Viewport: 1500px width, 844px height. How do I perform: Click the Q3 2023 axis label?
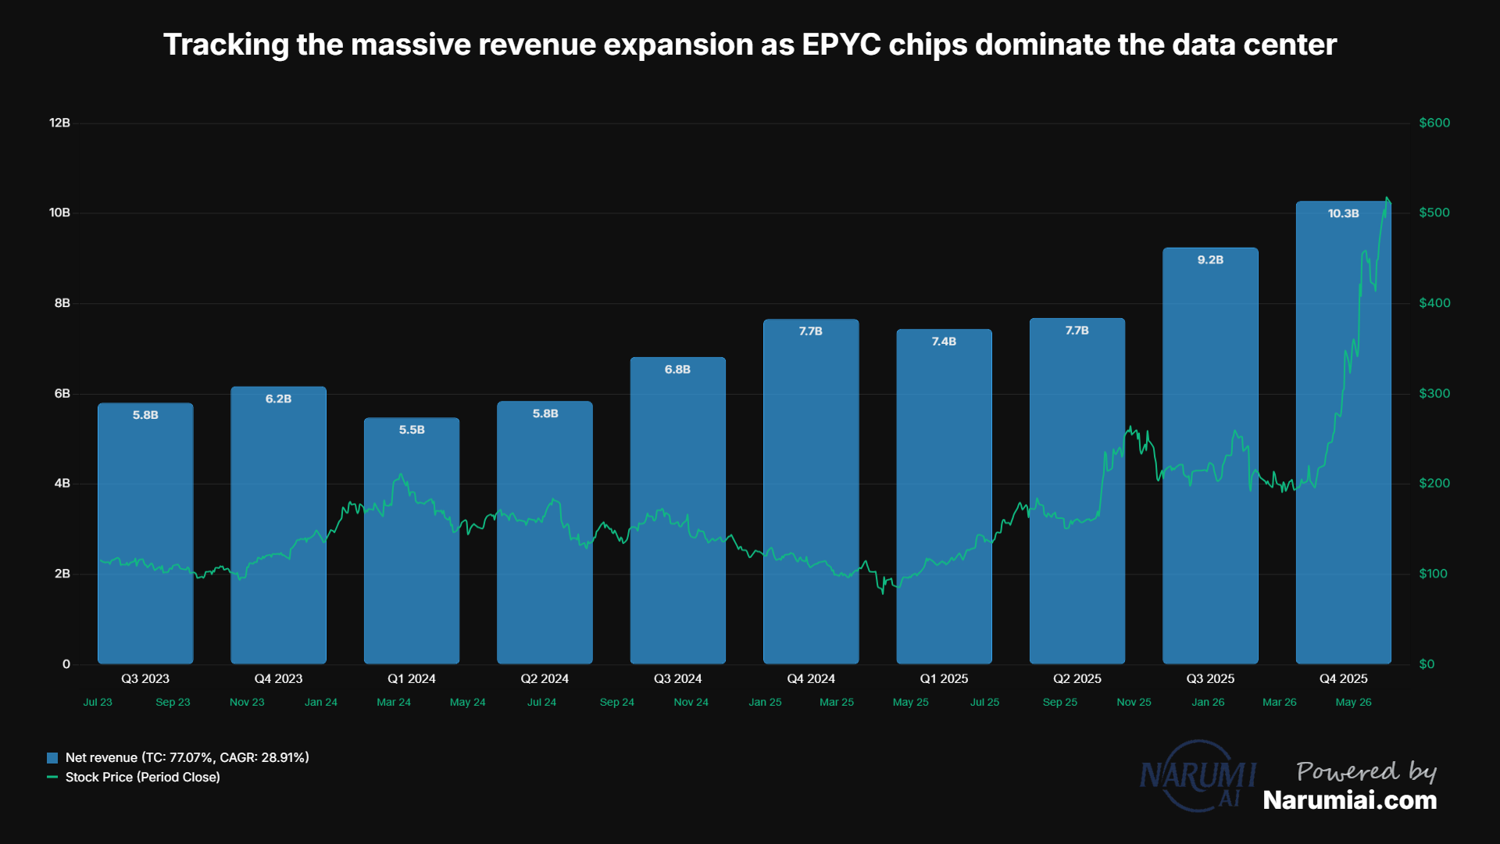145,679
